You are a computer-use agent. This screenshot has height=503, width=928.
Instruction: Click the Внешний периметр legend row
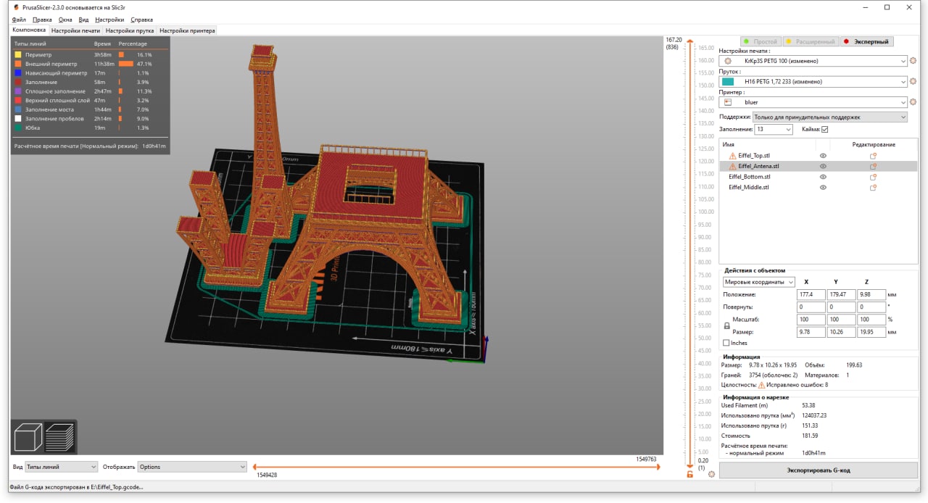tap(90, 64)
